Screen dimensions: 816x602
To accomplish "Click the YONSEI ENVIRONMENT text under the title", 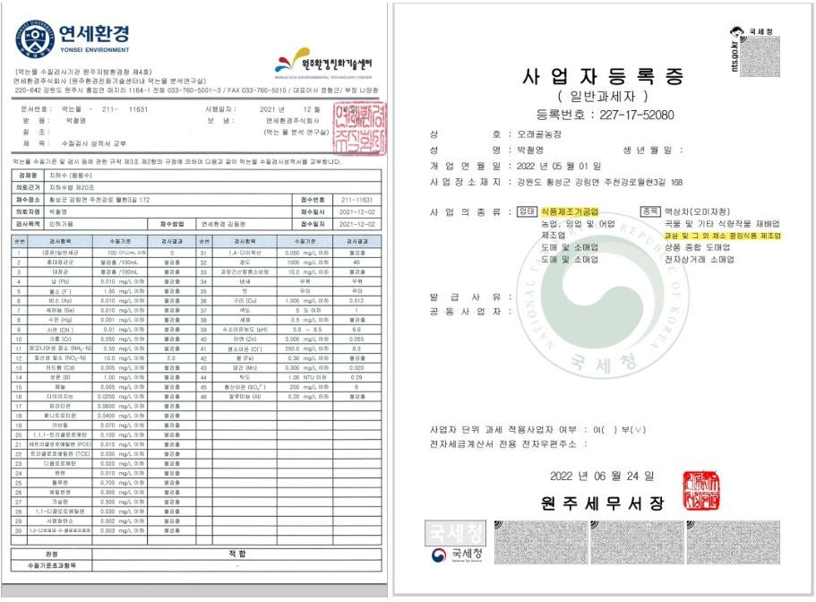I will click(94, 50).
